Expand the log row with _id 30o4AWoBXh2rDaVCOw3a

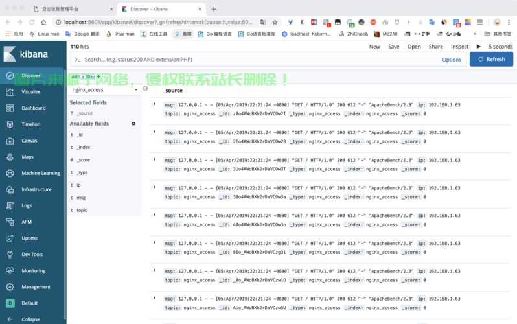[155, 187]
